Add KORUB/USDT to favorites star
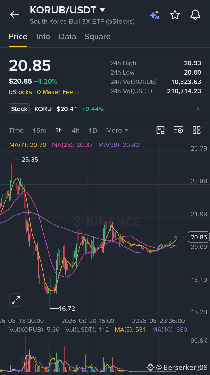The width and height of the screenshot is (210, 375). click(175, 15)
